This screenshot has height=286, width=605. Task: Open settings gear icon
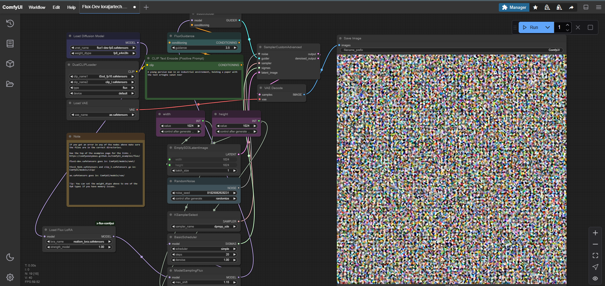(10, 277)
